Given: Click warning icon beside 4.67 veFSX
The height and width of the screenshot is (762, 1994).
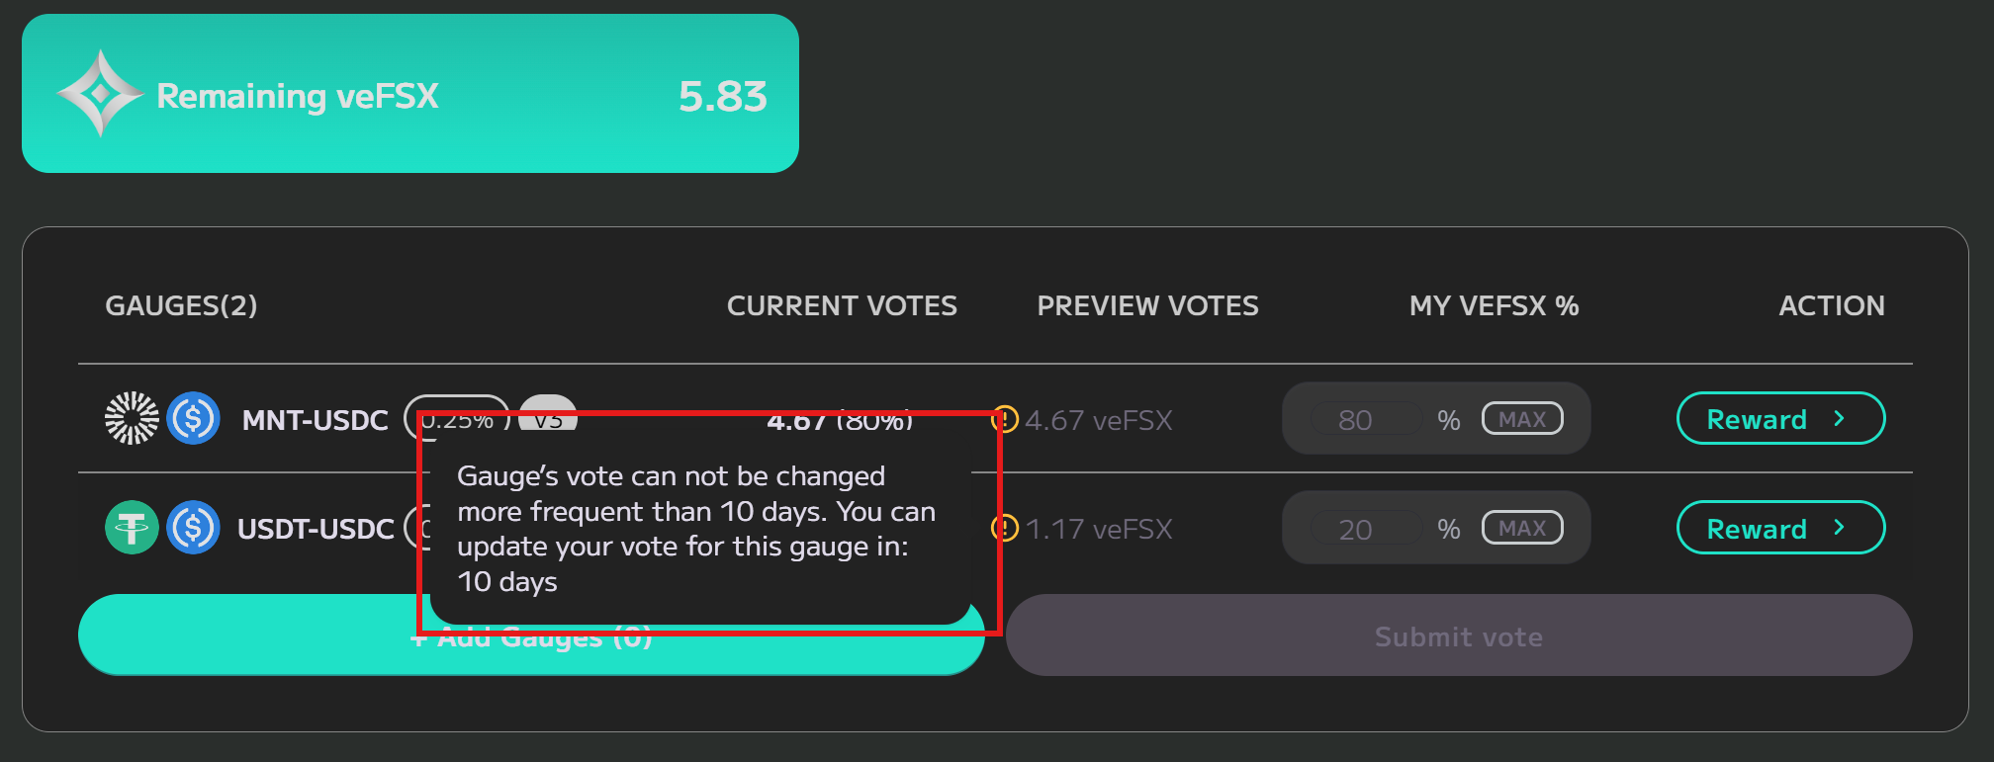Looking at the screenshot, I should 1007,419.
